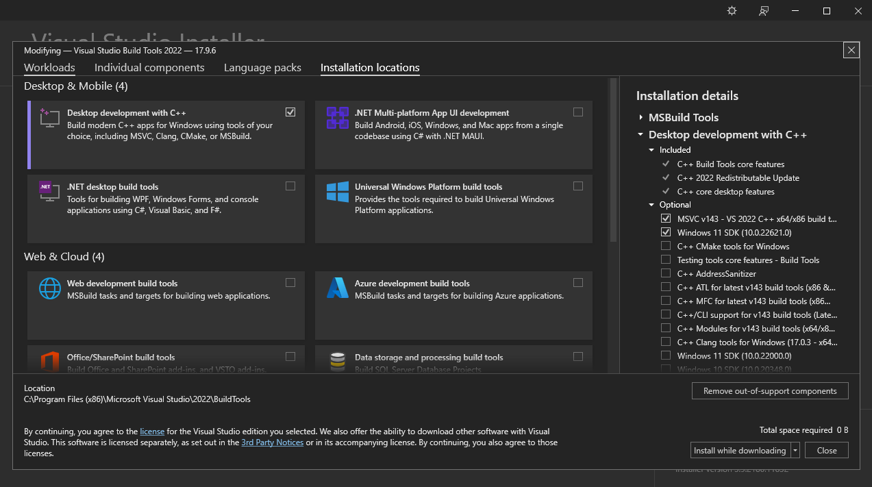Enable C++ MFC for latest v143
Image resolution: width=872 pixels, height=487 pixels.
[x=666, y=301]
